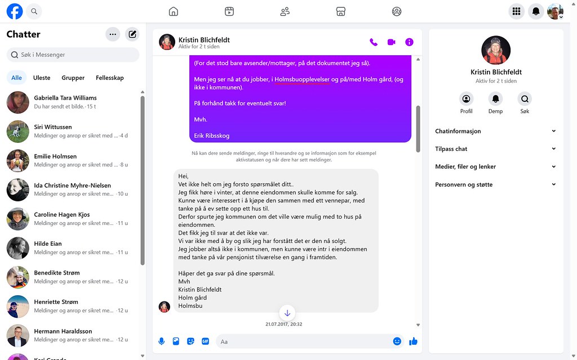Click Holmsbuopplevelser underlined word in message
Viewport: 577px width, 360px height.
pos(302,79)
